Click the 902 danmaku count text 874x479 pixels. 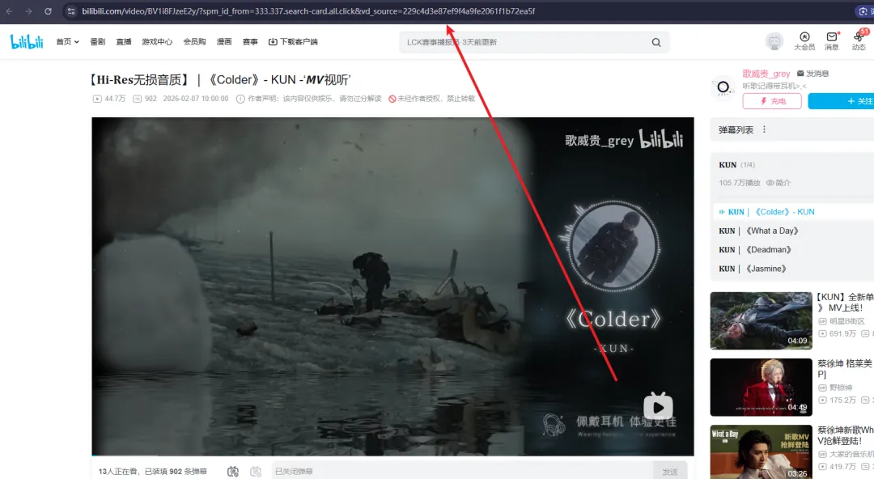151,99
